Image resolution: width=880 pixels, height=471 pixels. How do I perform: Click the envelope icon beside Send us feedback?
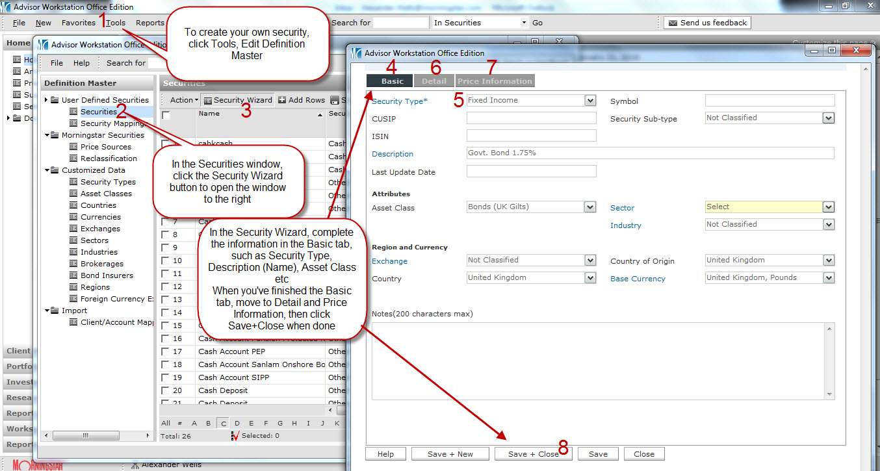click(672, 23)
